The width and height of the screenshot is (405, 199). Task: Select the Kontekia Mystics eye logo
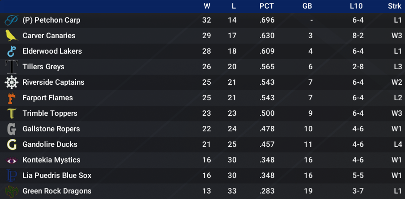[x=12, y=160]
